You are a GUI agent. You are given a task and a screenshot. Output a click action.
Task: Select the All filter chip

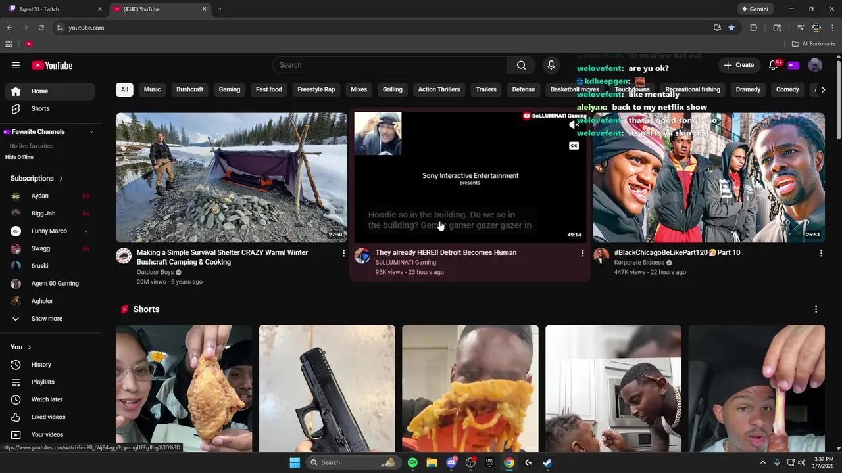pyautogui.click(x=124, y=89)
